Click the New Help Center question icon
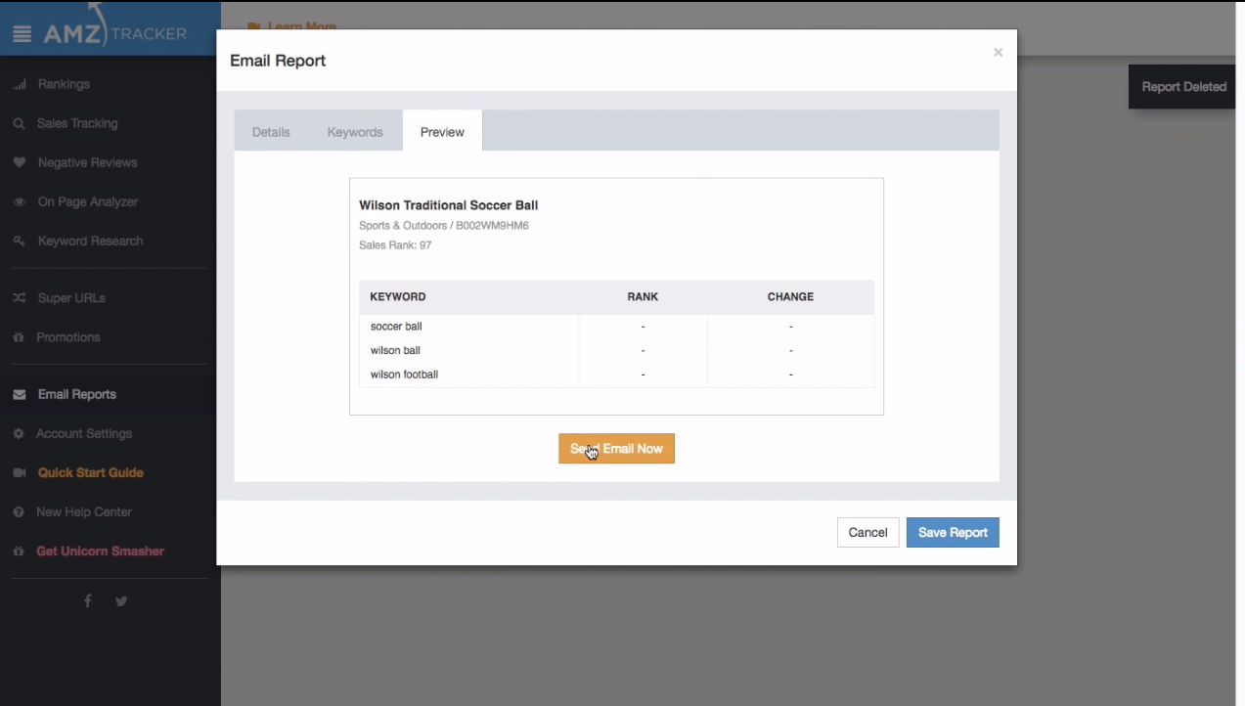 coord(19,512)
